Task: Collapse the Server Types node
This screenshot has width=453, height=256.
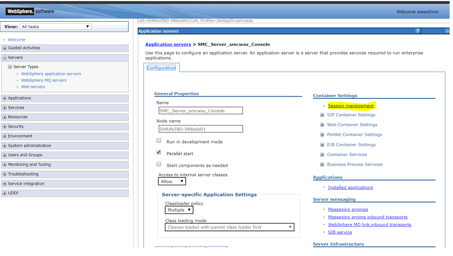Action: [x=10, y=67]
